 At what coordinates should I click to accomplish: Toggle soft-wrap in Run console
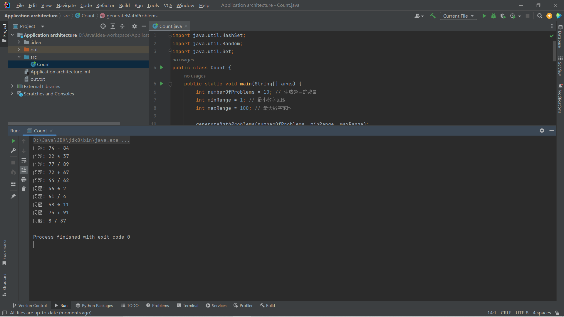[x=24, y=160]
